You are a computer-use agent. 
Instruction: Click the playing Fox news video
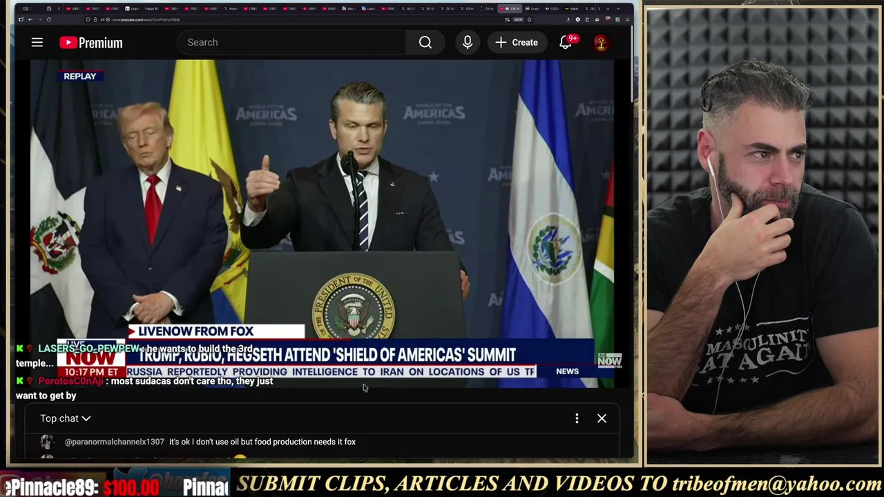(322, 223)
